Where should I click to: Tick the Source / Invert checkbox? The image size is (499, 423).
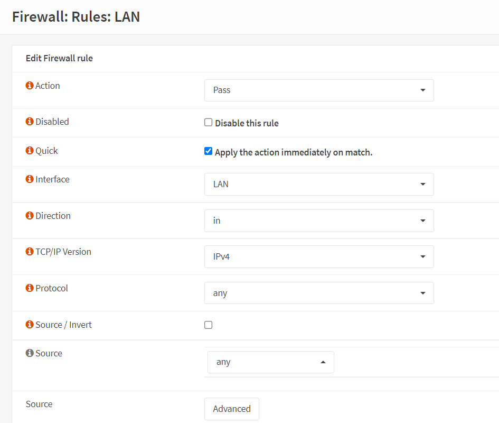[x=209, y=325]
